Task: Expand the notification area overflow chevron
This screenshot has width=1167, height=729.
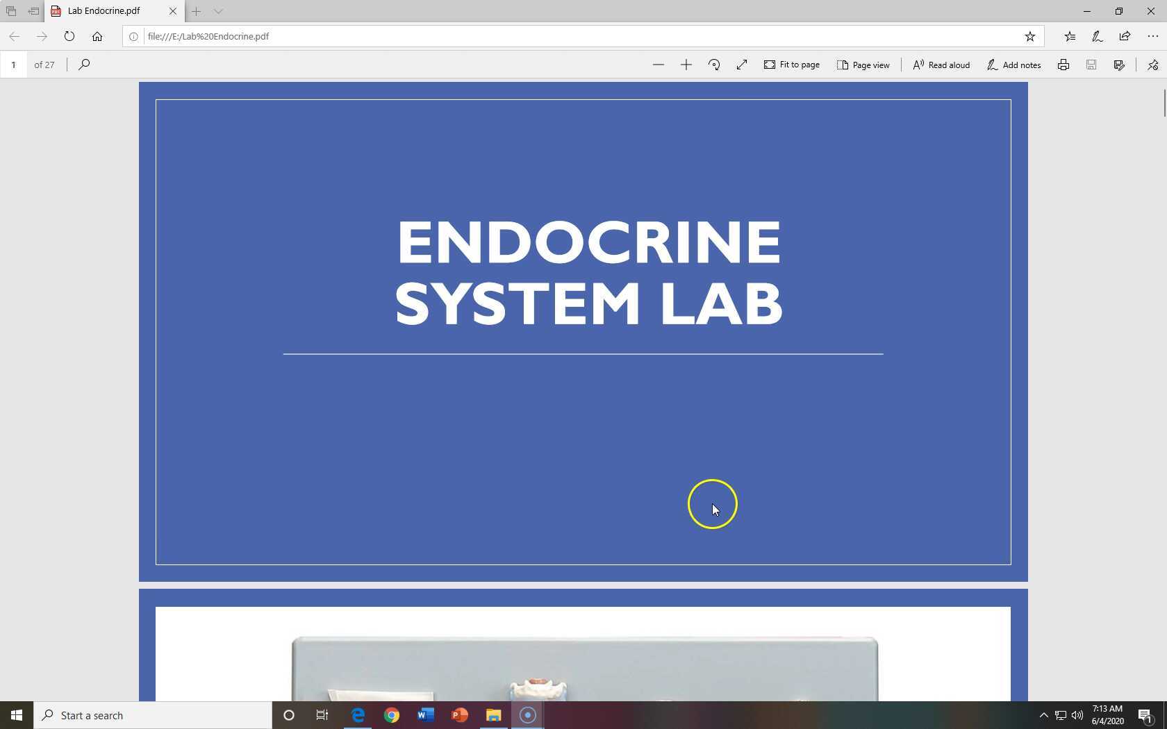Action: pos(1044,715)
